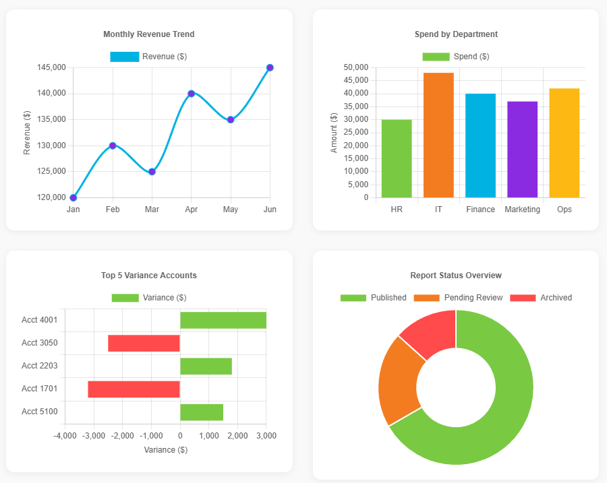607x483 pixels.
Task: Toggle the Revenue ($) legend item
Action: tap(148, 57)
